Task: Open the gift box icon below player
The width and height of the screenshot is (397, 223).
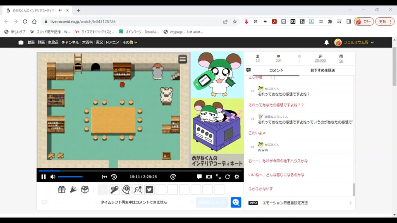Action: tap(62, 190)
